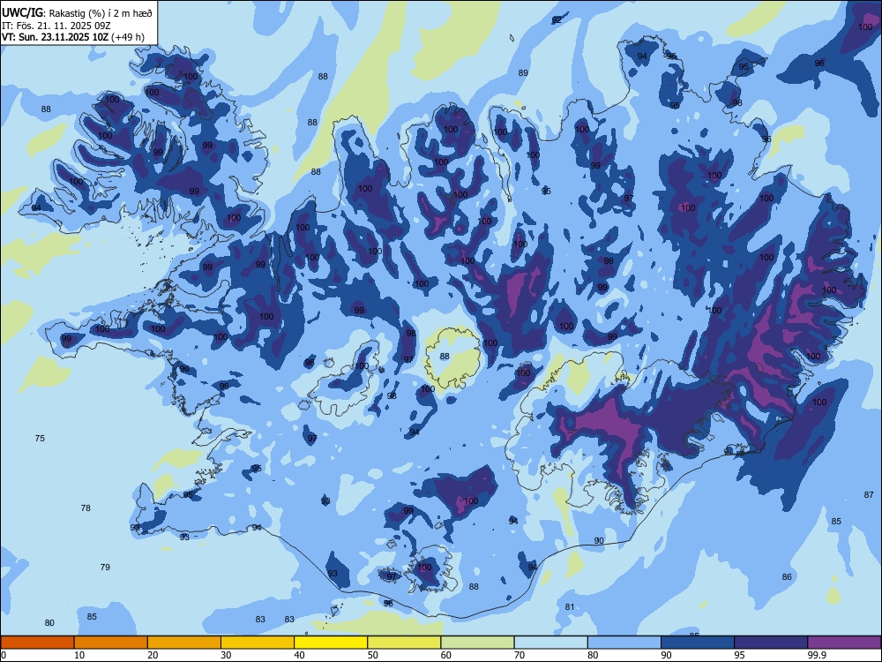Click the '95' tick label on the legend
The image size is (882, 662).
point(739,655)
